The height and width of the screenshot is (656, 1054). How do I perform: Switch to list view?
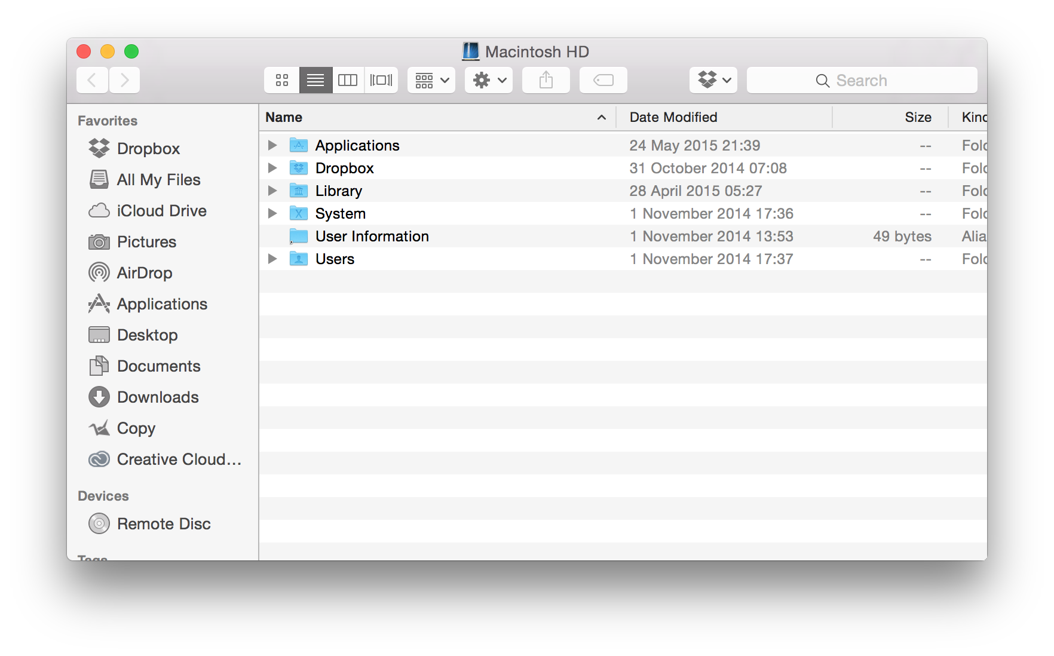click(x=315, y=80)
